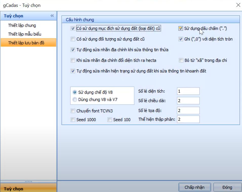Viewport: 242px width, 192px height.
Task: Check the Seed 1000 option
Action: tap(73, 120)
